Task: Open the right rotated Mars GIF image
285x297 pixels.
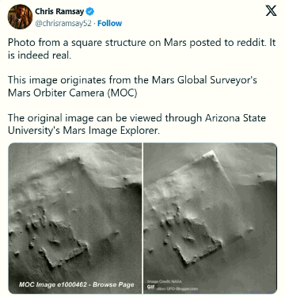Action: (210, 218)
